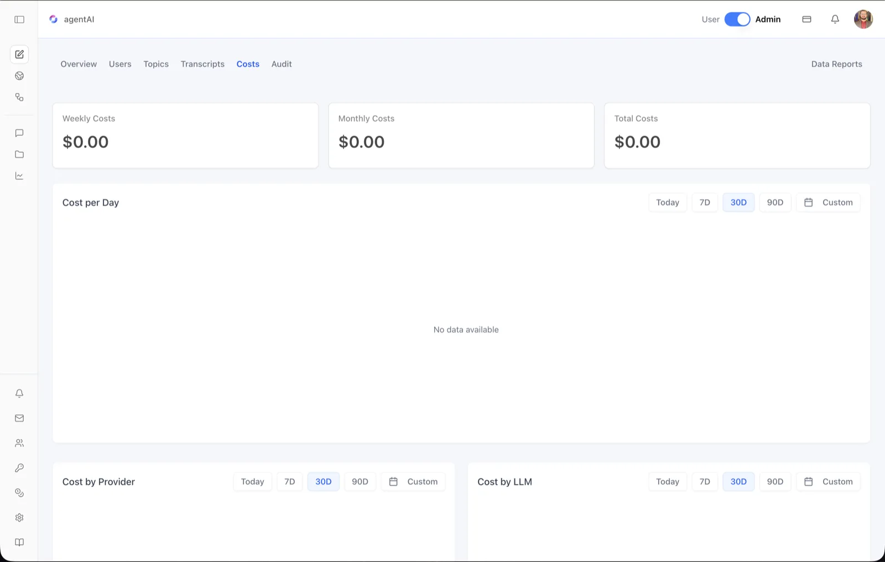Select 7D range in Cost by LLM
The width and height of the screenshot is (885, 562).
705,482
